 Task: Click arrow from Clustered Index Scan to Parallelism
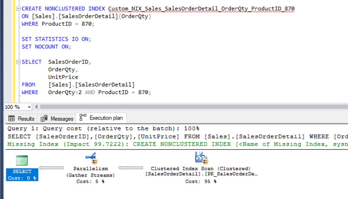[131, 168]
